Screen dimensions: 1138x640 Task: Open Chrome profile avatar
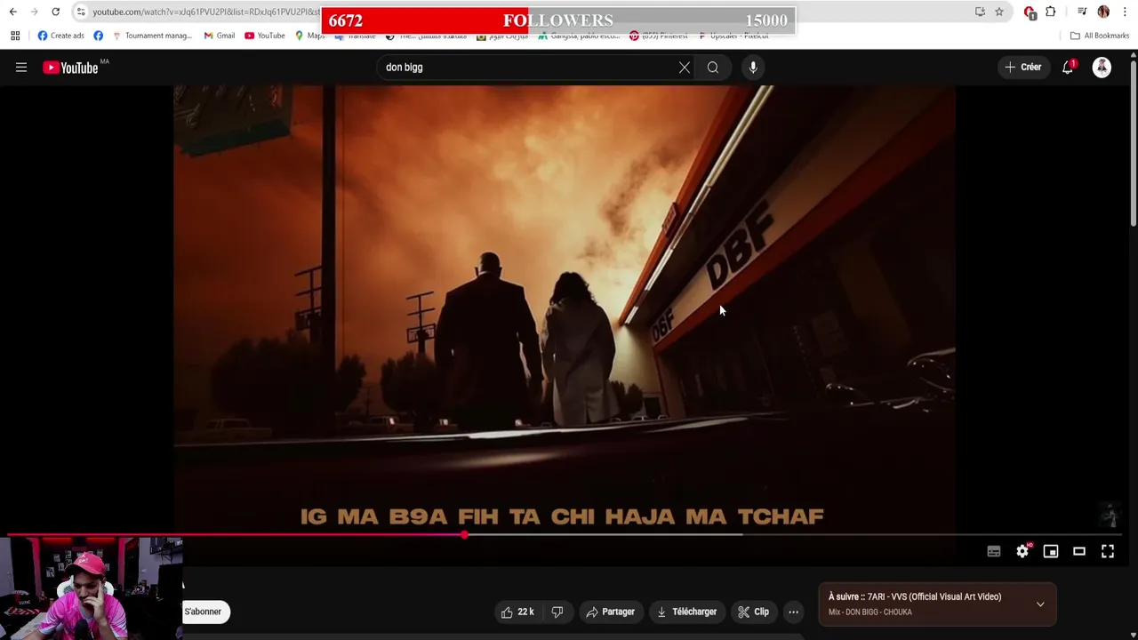click(1103, 12)
